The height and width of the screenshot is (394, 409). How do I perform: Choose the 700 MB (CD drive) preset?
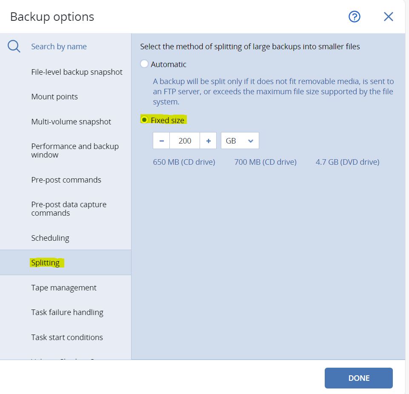265,162
